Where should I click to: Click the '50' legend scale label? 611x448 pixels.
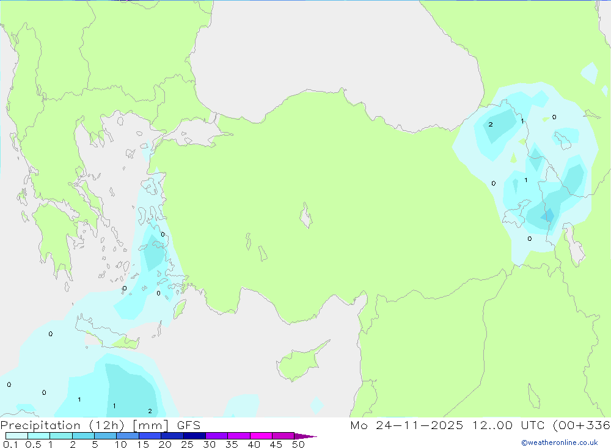[x=299, y=444]
